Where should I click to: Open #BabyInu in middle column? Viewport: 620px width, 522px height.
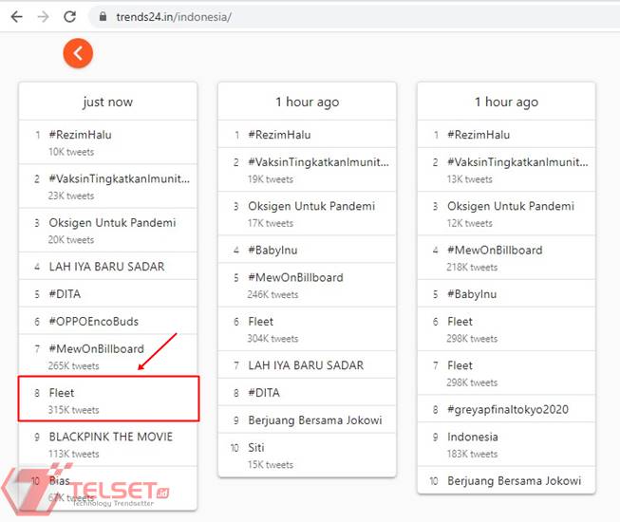pos(272,251)
